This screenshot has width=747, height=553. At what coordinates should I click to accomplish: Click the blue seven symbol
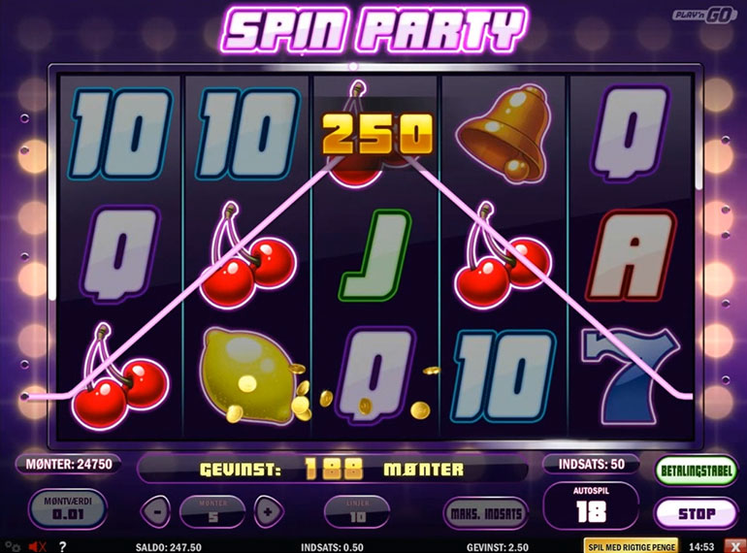point(628,376)
